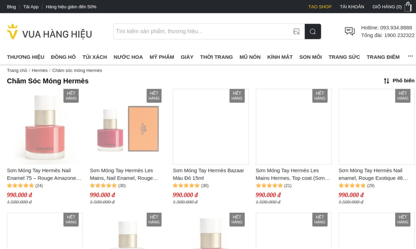The image size is (416, 249).
Task: Open SON MÔI menu
Action: [x=310, y=57]
